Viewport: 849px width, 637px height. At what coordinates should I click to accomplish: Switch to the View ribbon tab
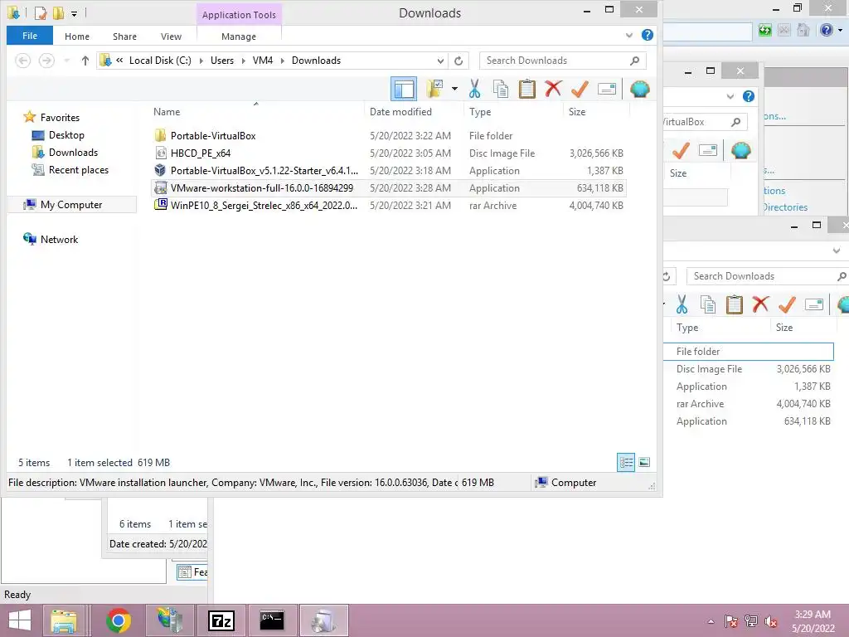pyautogui.click(x=171, y=36)
